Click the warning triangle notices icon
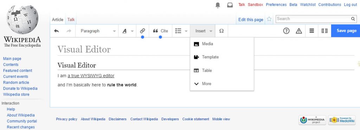Screen dimensions: 360x130 (x=299, y=31)
